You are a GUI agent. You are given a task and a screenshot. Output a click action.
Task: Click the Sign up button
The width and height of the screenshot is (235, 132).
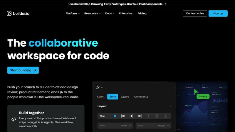point(218,13)
